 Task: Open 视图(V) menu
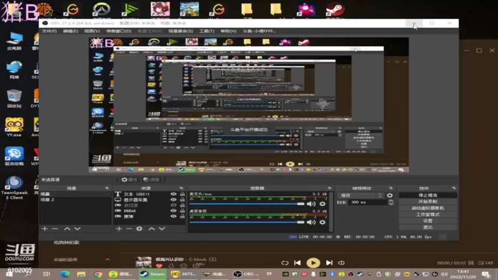[x=92, y=31]
